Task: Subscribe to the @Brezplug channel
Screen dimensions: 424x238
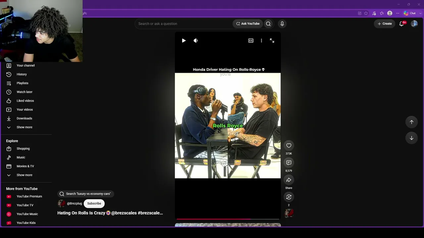Action: (x=94, y=204)
